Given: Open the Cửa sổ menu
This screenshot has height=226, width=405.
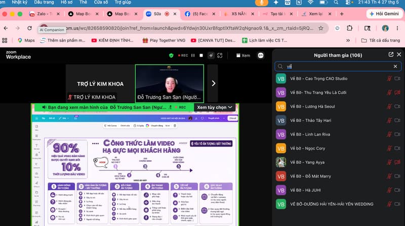Looking at the screenshot, I should click(101, 3).
